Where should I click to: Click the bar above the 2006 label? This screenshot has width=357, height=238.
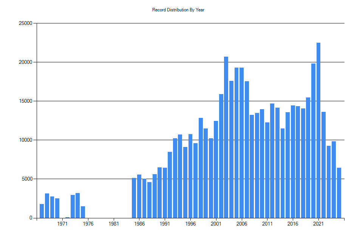(241, 143)
